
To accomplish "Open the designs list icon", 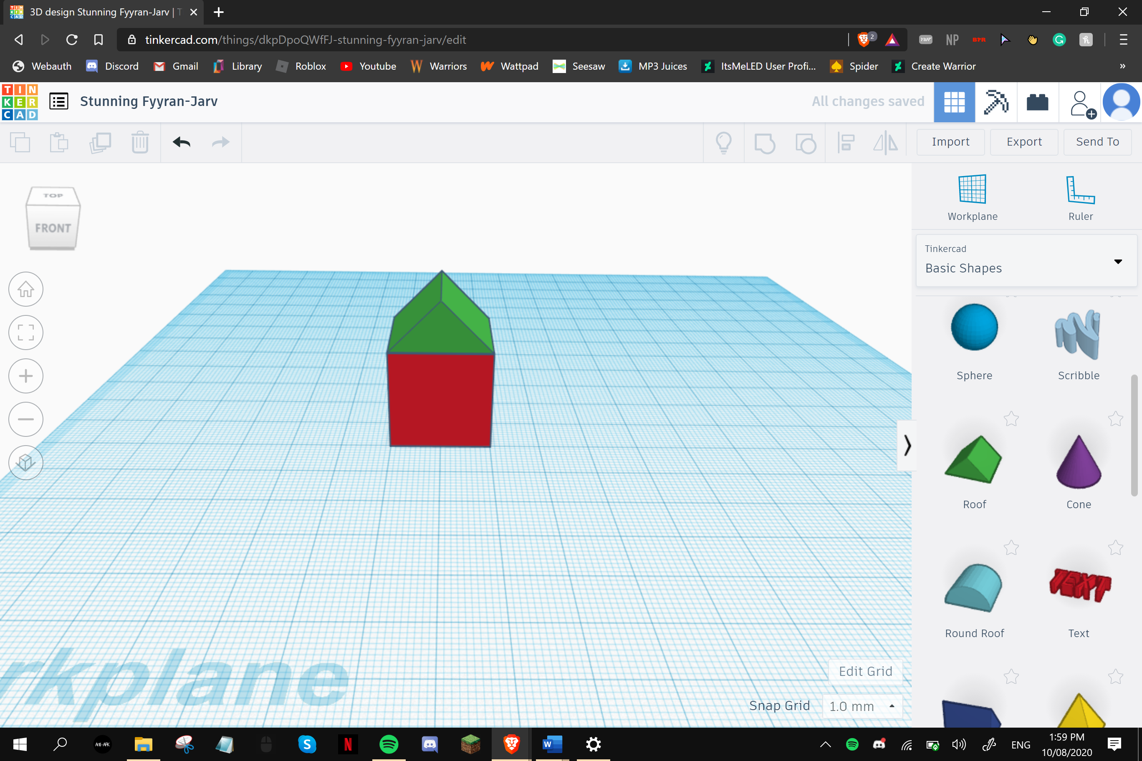I will click(x=59, y=101).
